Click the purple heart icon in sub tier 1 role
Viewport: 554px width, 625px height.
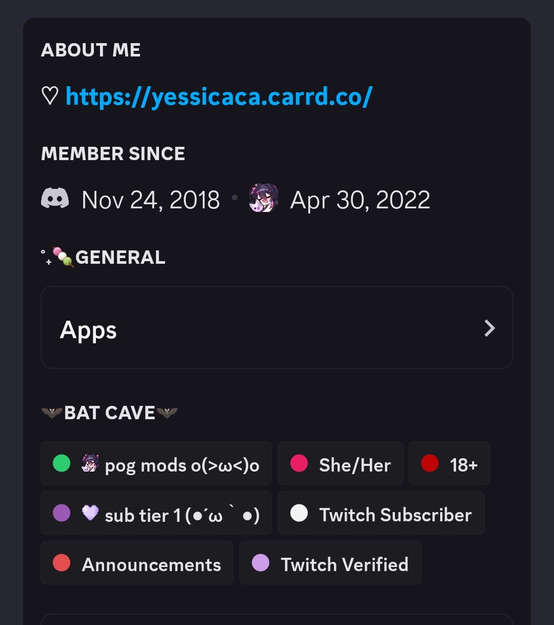pos(90,513)
